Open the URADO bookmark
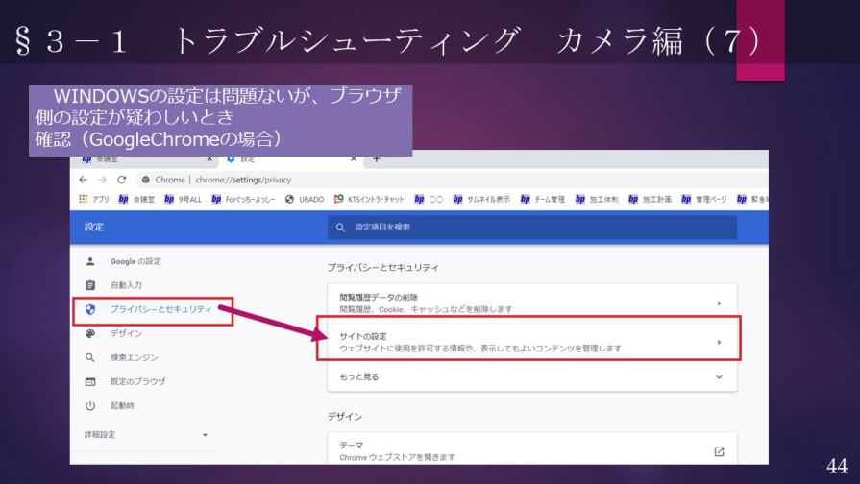 coord(305,200)
